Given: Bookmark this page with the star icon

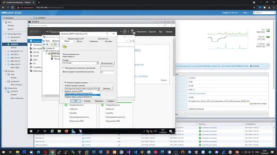Looking at the screenshot, I should (254, 8).
